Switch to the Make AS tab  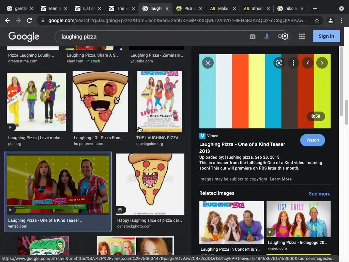223,9
